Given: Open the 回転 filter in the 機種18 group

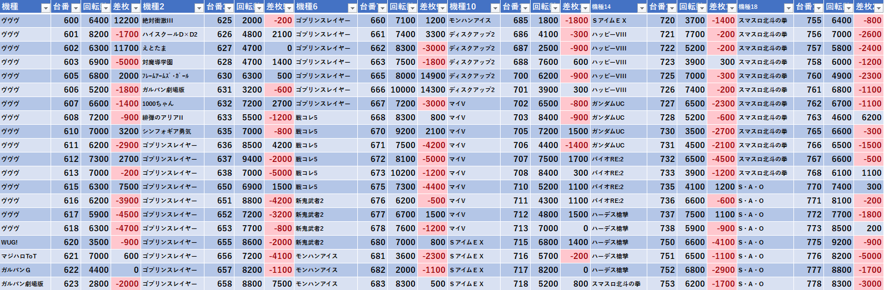Looking at the screenshot, I should coord(848,8).
